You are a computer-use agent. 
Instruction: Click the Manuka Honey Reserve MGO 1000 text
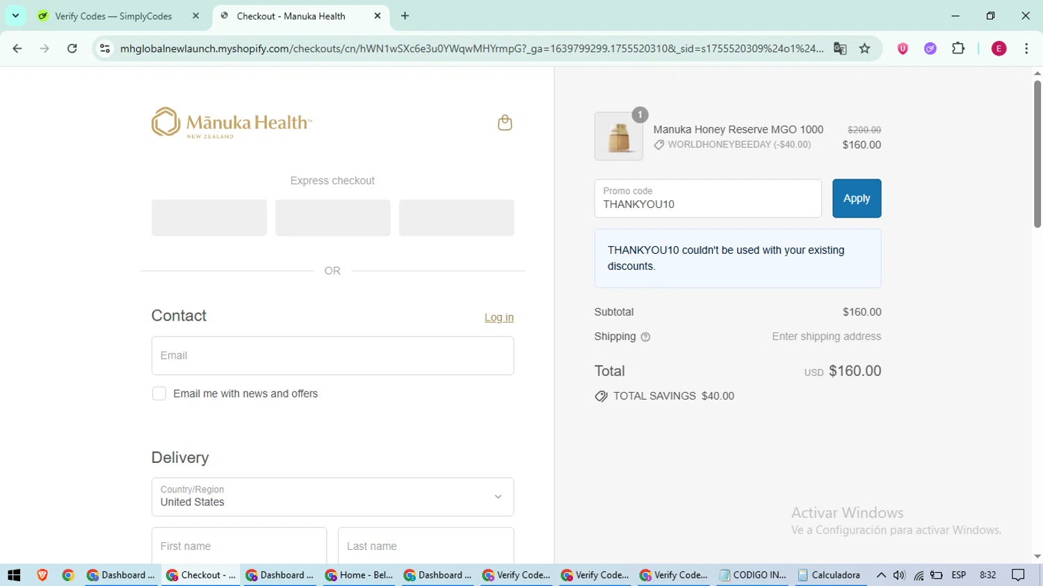pos(738,129)
